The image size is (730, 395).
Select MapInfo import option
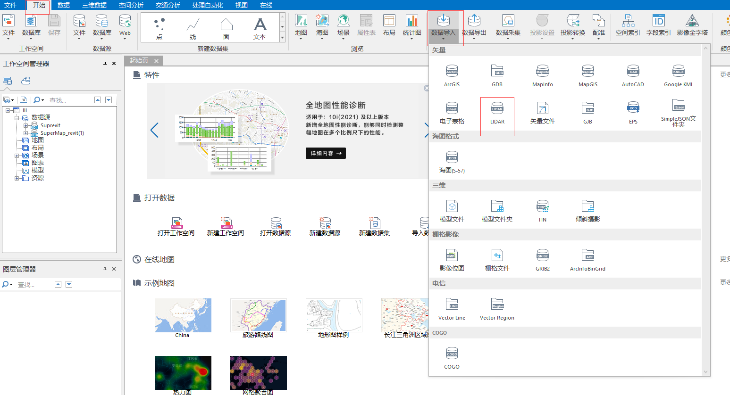[542, 75]
